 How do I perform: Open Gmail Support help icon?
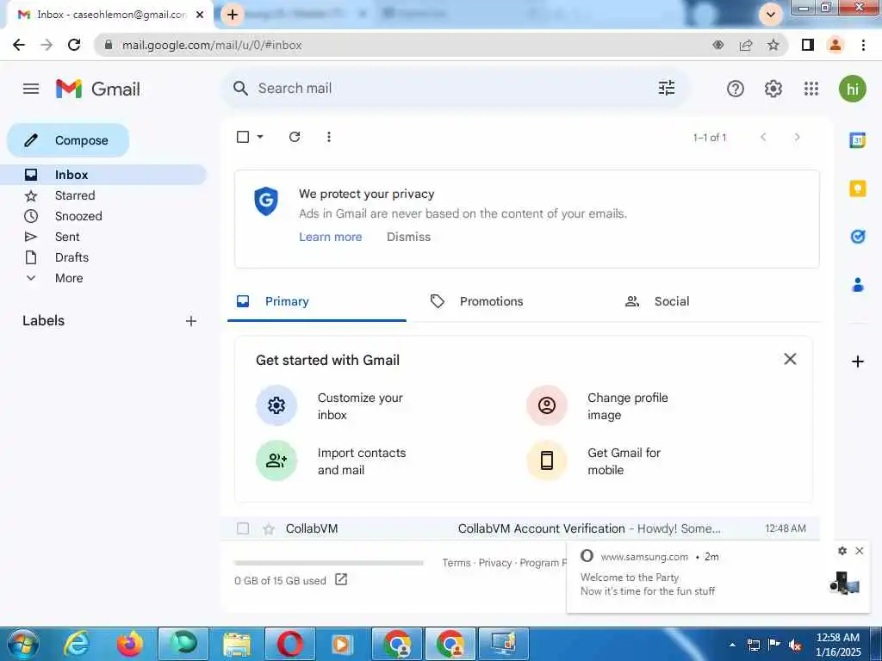(736, 89)
